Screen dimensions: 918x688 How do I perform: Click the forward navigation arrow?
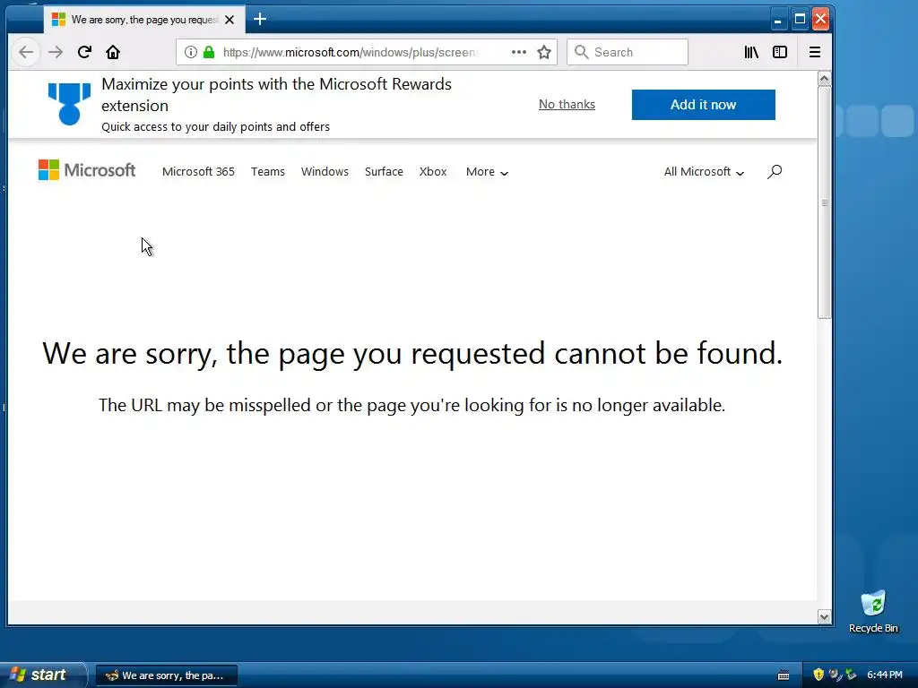tap(56, 52)
